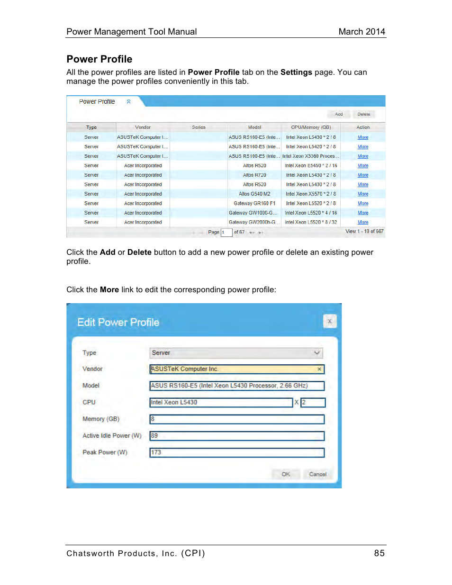The image size is (452, 585).
Task: Close the Edit Power Profile dialog with X
Action: 330,321
